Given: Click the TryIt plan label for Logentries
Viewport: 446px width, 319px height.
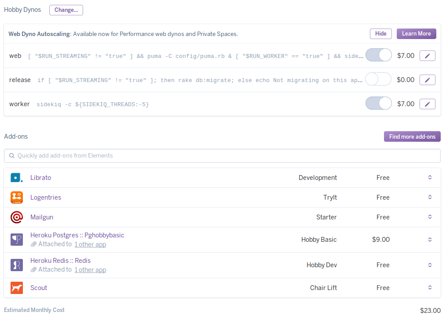Looking at the screenshot, I should (x=330, y=197).
